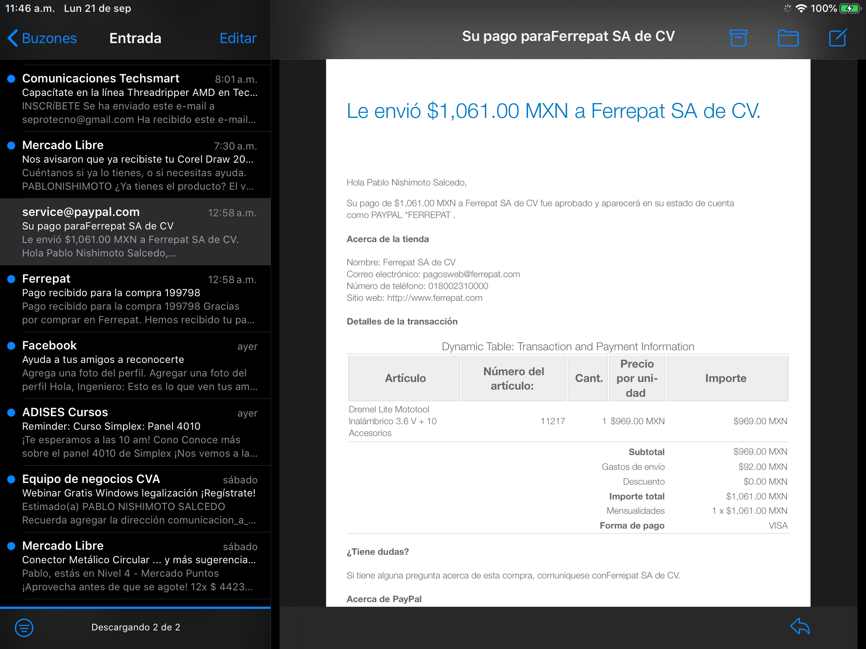Tap the $1,061.00 MXN headline
866x649 pixels.
(553, 111)
